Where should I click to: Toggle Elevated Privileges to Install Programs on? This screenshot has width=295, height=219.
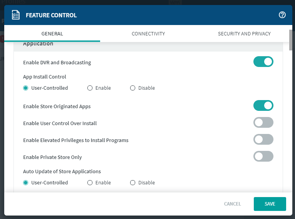(263, 140)
